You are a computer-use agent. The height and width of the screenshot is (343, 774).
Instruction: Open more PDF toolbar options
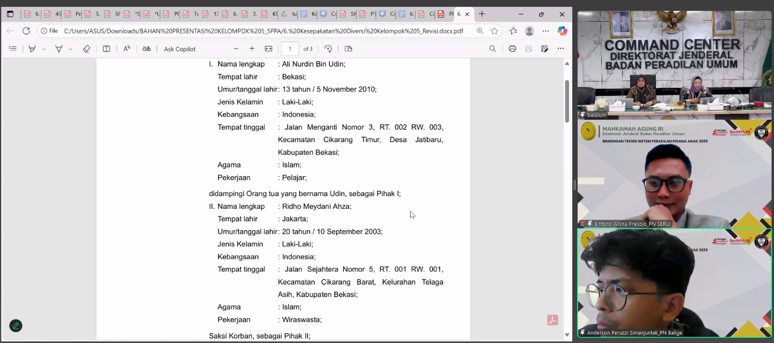pos(561,49)
